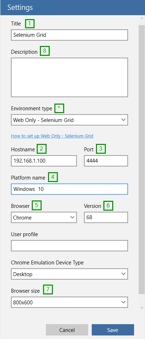This screenshot has width=145, height=339.
Task: Click the Title input field
Action: click(70, 35)
